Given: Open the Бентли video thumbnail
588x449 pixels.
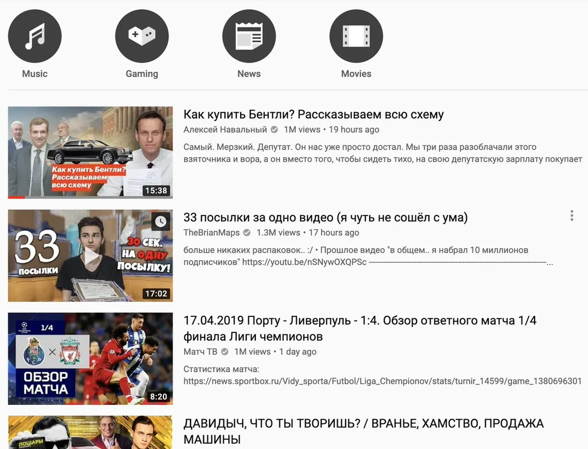Looking at the screenshot, I should [90, 152].
